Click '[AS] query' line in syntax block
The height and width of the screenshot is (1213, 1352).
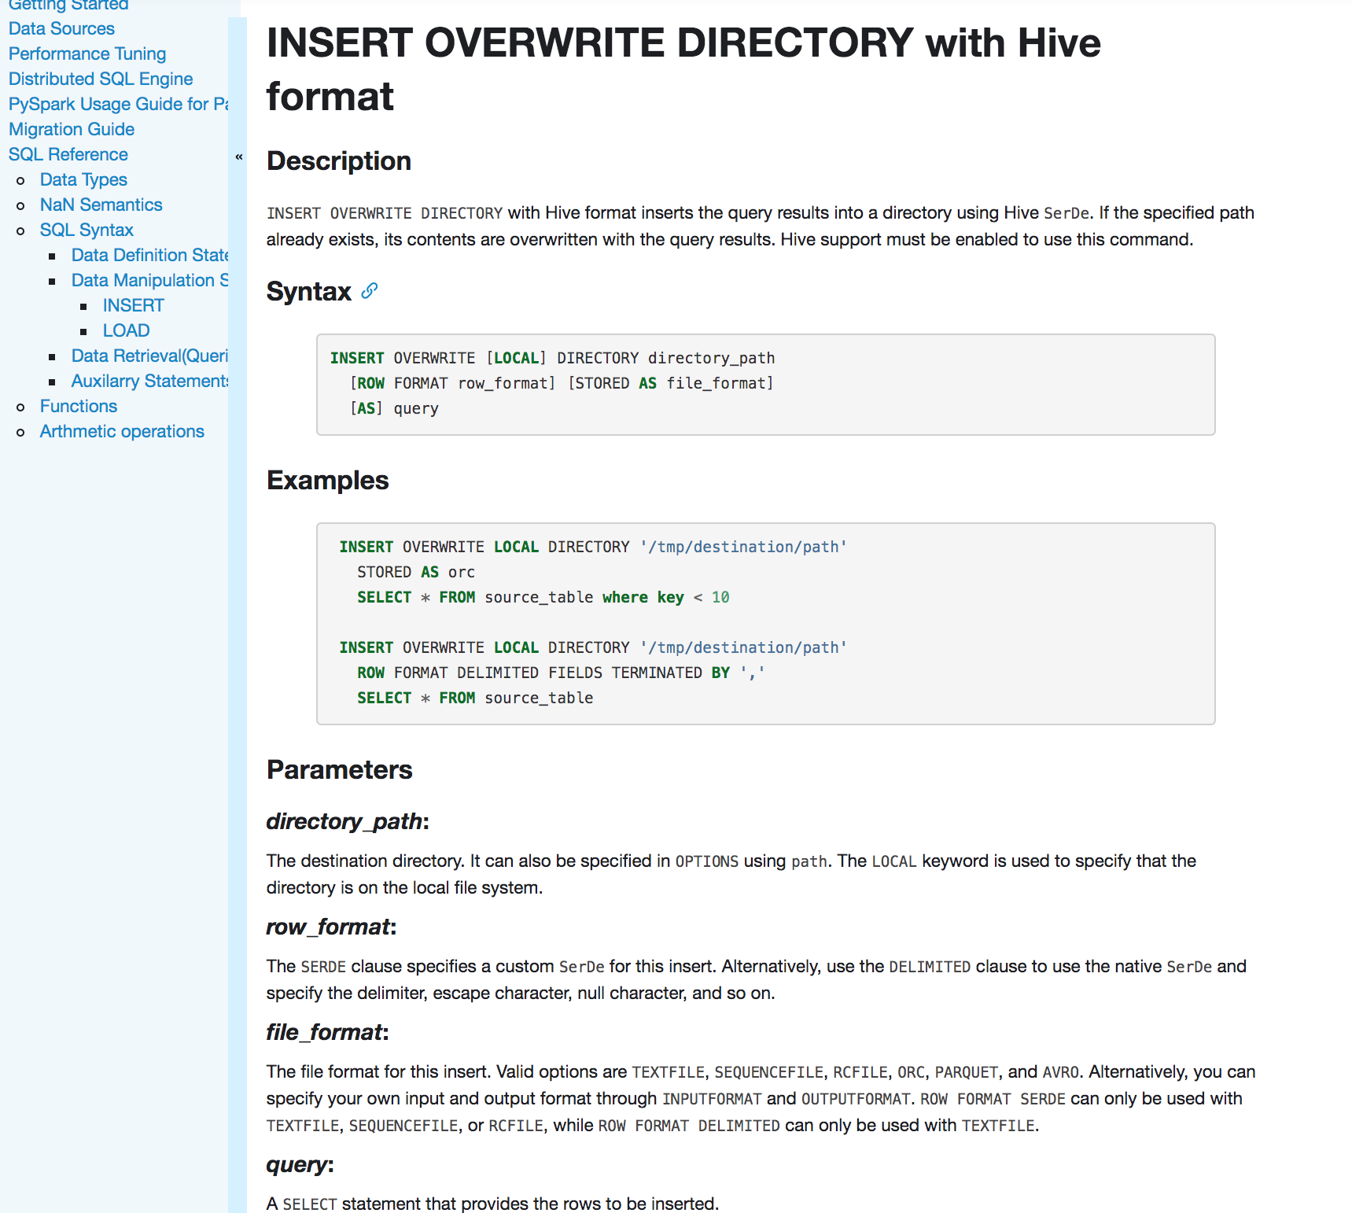tap(394, 409)
